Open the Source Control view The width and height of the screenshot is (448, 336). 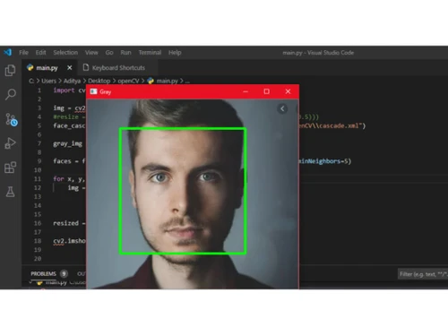tap(11, 119)
